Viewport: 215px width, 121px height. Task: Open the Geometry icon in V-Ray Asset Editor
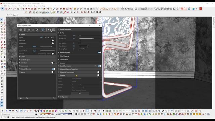point(29,30)
